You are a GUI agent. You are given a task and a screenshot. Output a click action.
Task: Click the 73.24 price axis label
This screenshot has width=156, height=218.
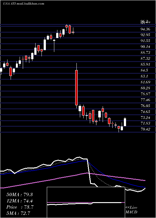click(x=146, y=118)
